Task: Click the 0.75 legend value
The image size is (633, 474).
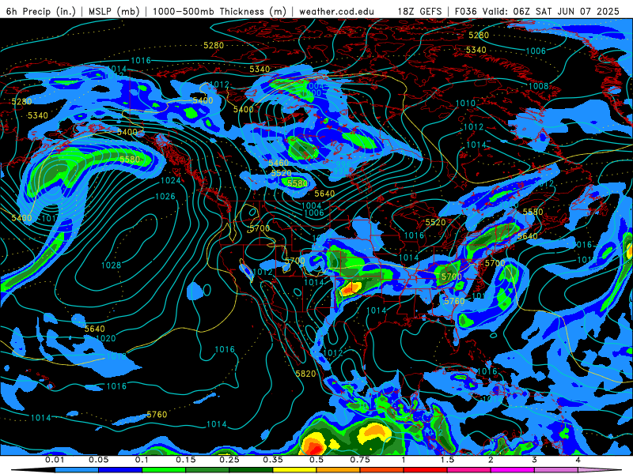Action: 360,460
